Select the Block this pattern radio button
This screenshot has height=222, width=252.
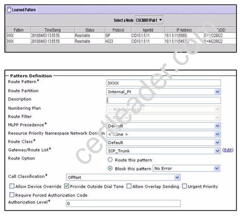point(110,168)
